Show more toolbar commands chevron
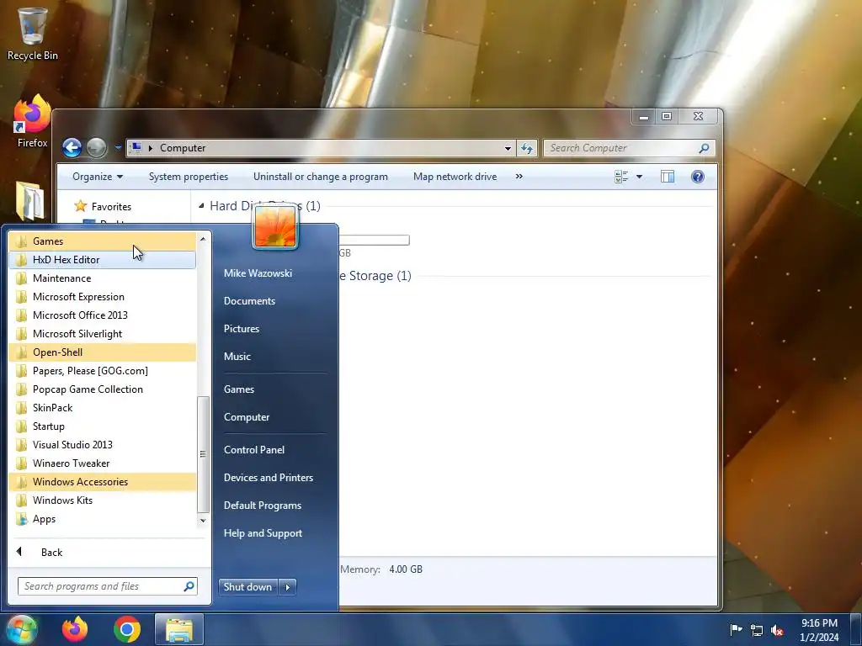Screen dimensions: 862x646 [519, 177]
